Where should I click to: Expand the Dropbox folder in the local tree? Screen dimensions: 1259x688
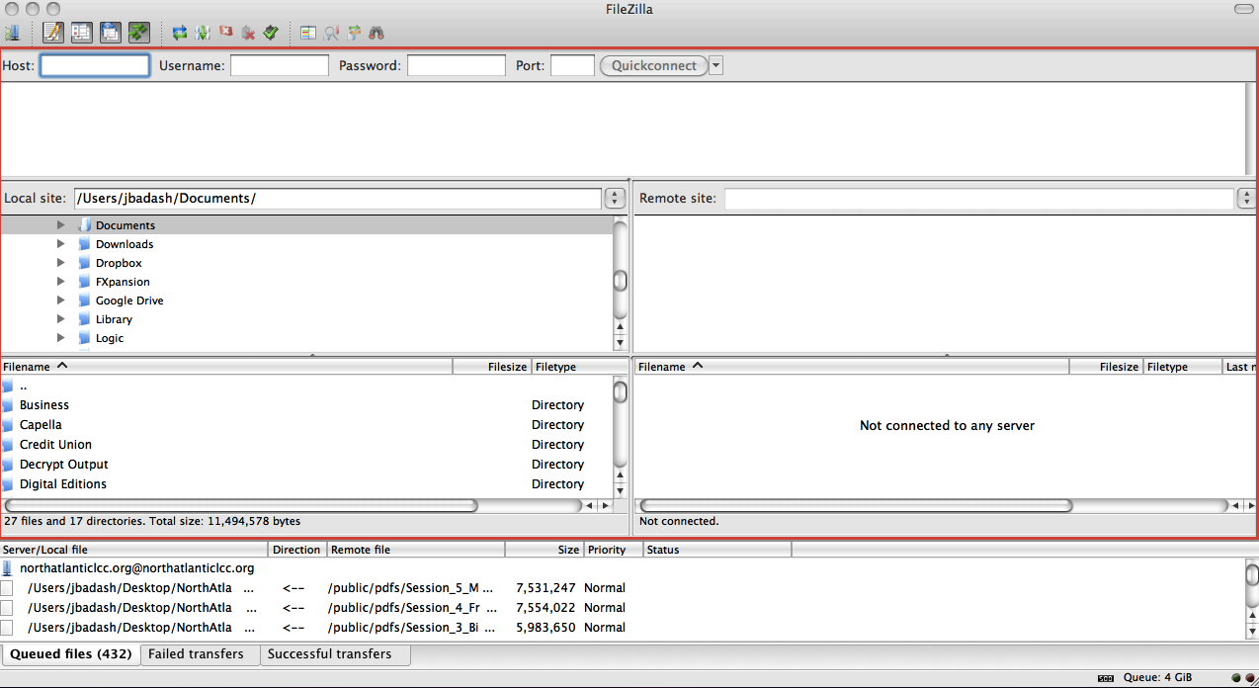[61, 263]
